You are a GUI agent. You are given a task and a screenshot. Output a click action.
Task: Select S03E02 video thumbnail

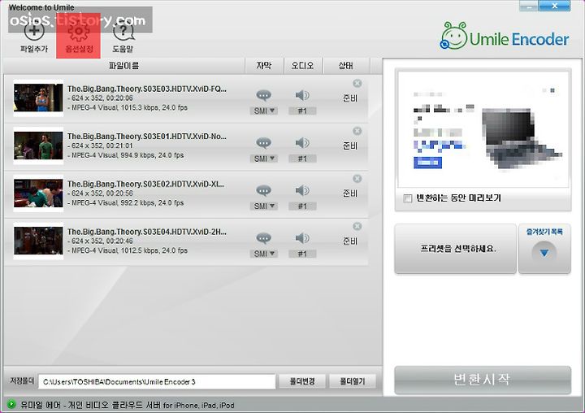point(38,193)
